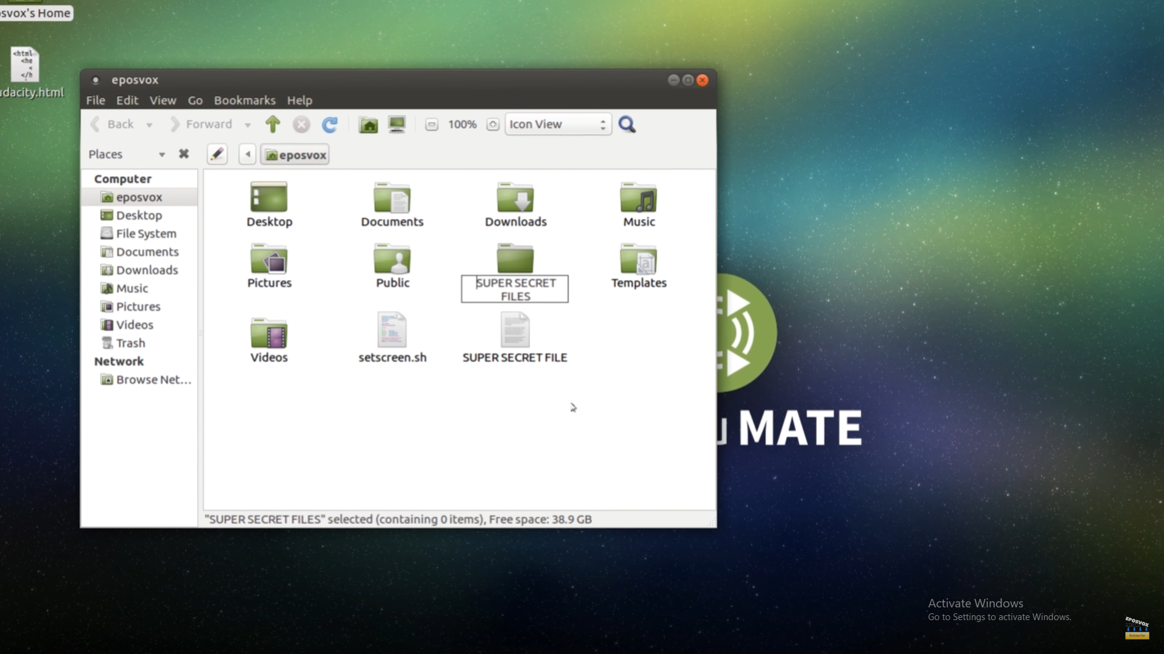The width and height of the screenshot is (1164, 654).
Task: Reload the current folder
Action: tap(330, 125)
